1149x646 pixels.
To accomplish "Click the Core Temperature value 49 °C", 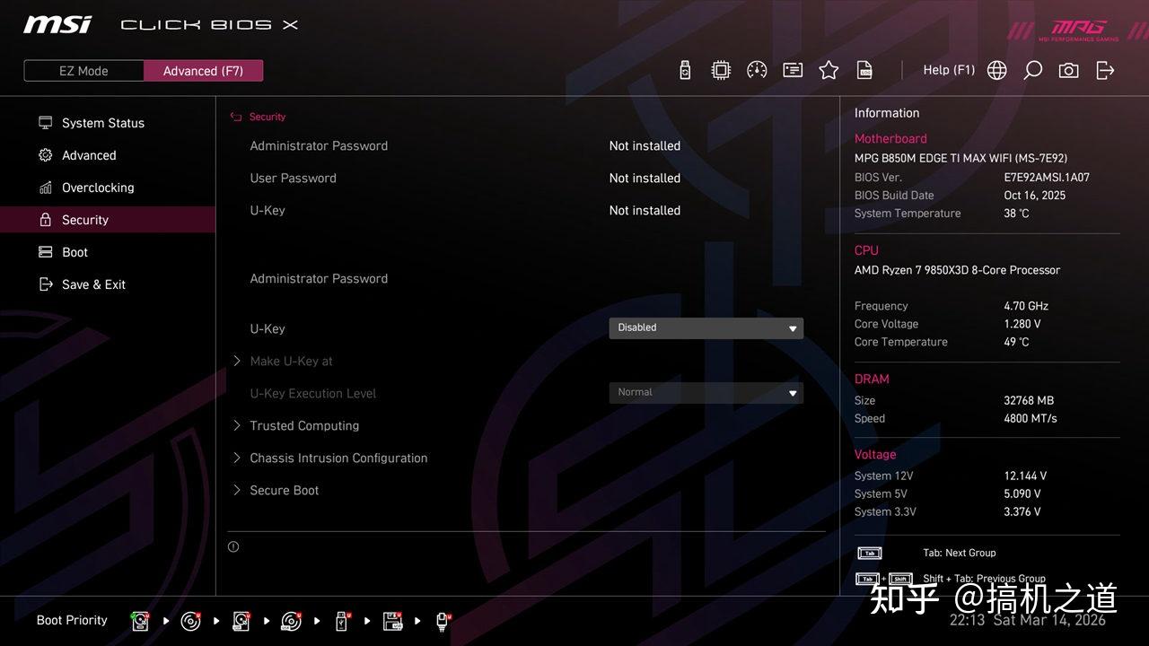I will pos(1016,342).
